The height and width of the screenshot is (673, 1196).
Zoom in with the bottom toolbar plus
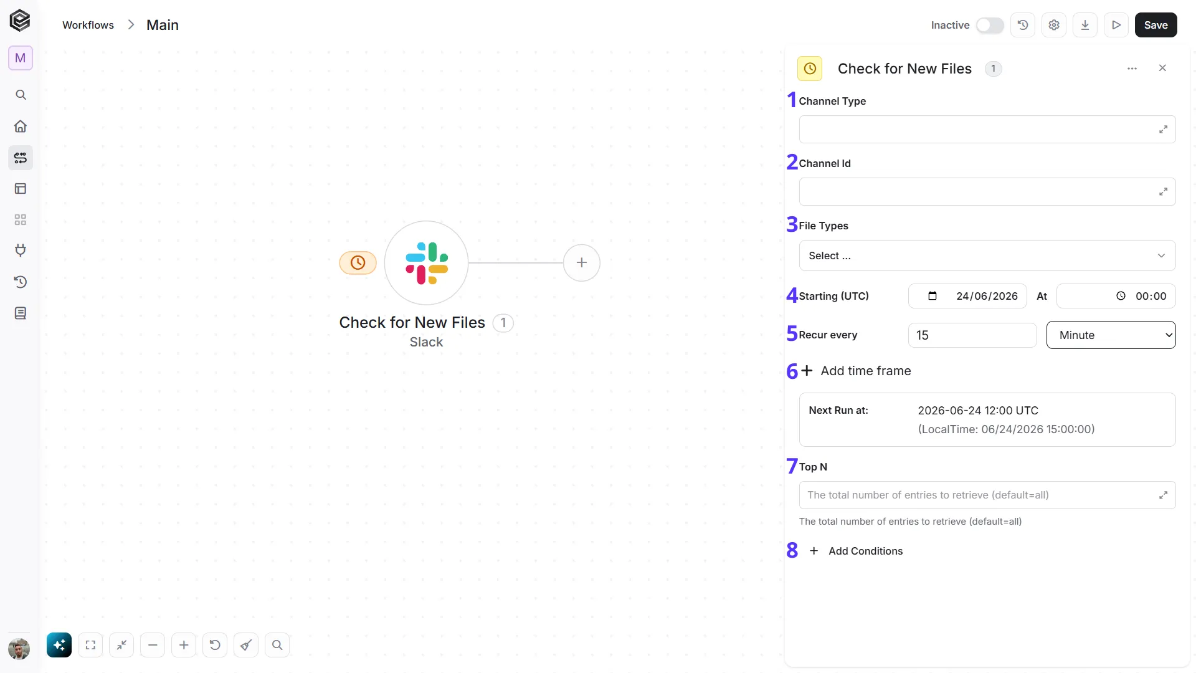point(184,645)
